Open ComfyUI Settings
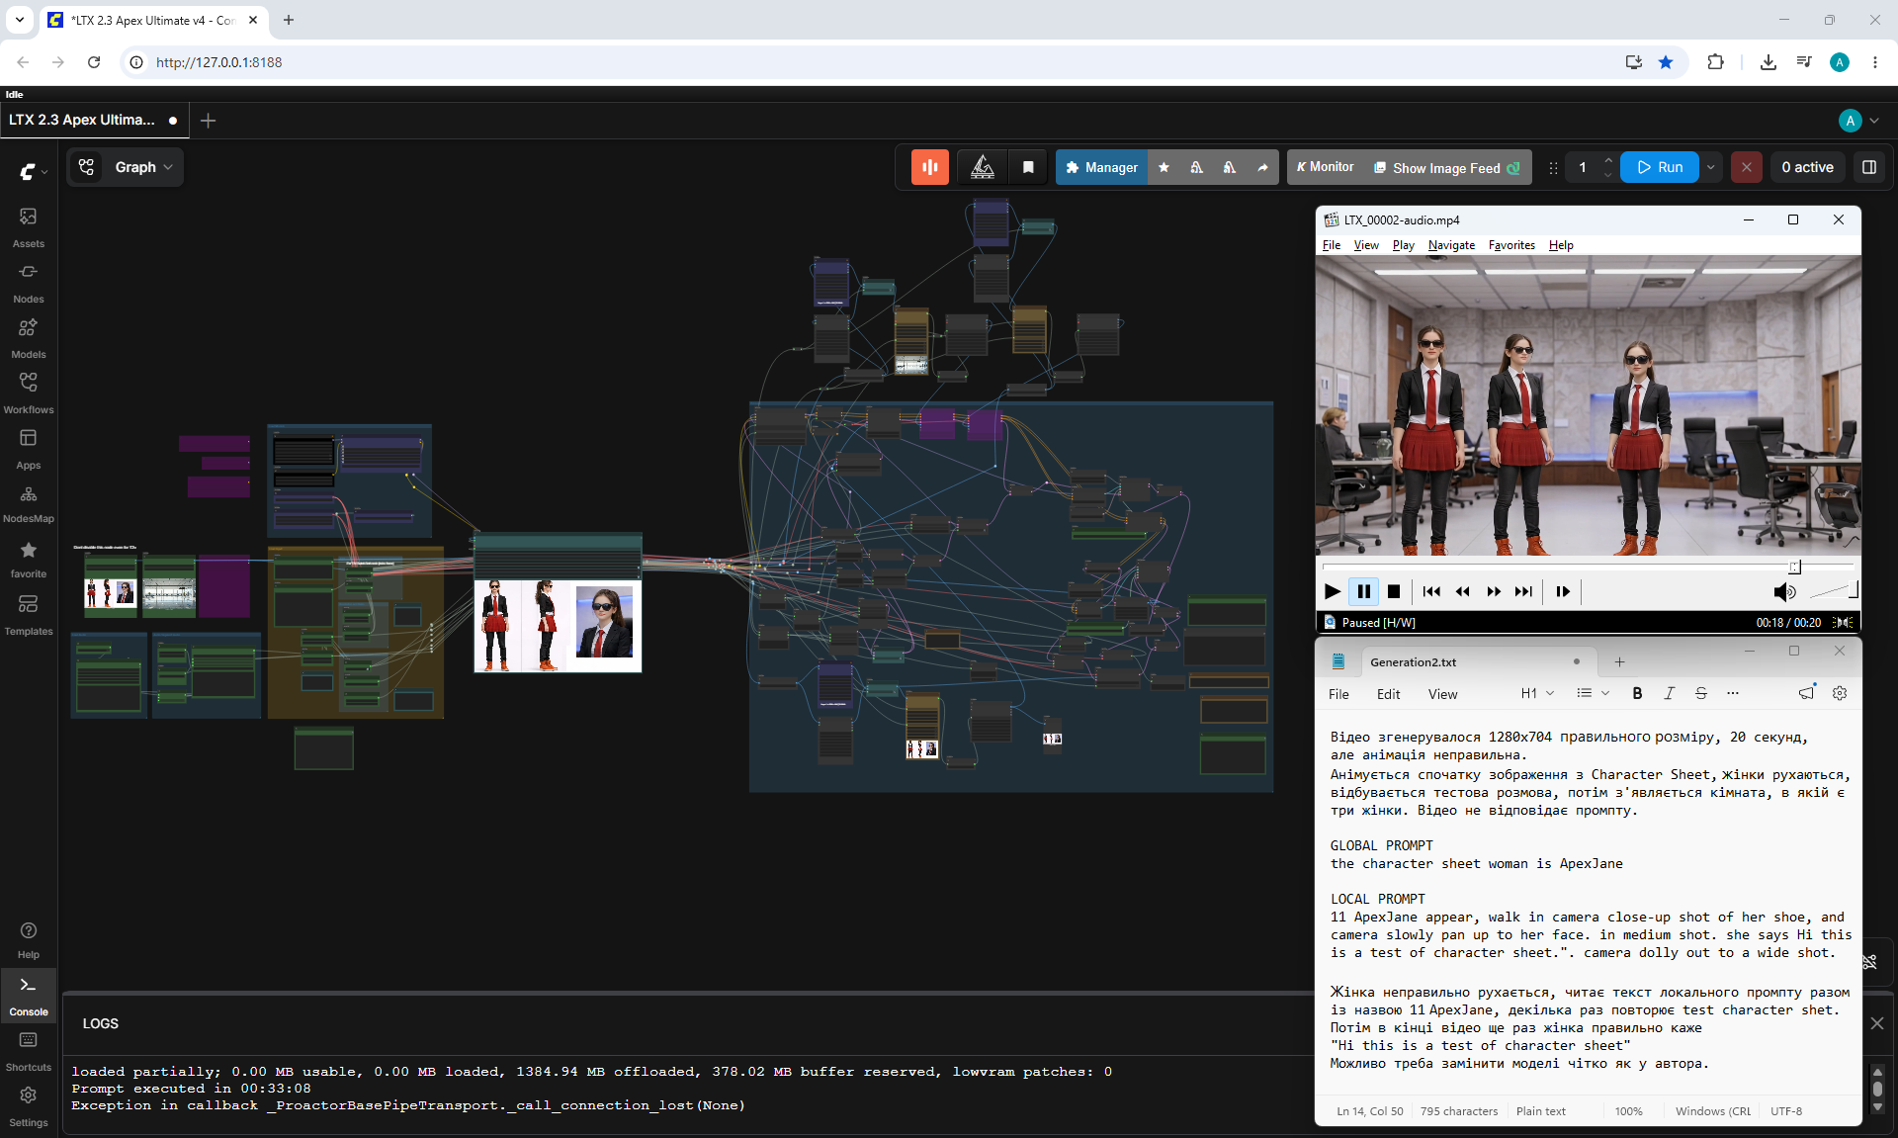The width and height of the screenshot is (1898, 1138). point(28,1106)
